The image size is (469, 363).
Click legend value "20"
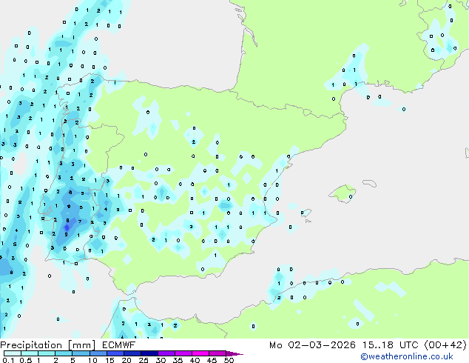pos(126,360)
